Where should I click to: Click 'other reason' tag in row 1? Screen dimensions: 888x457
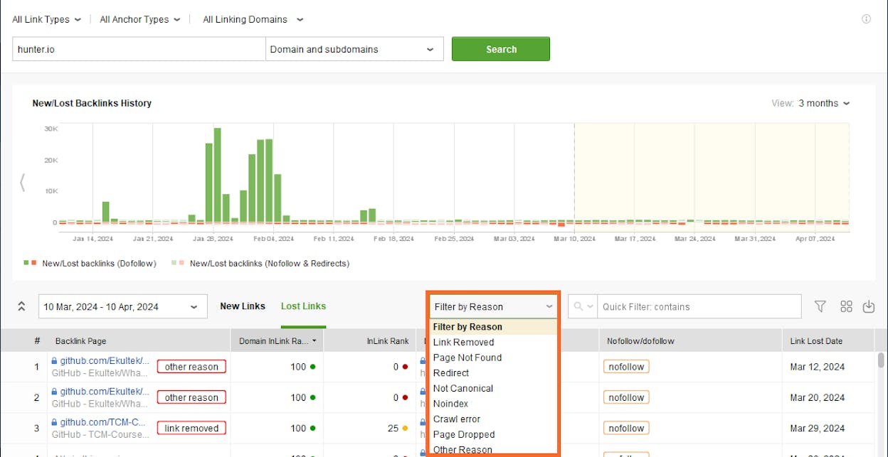click(x=191, y=367)
